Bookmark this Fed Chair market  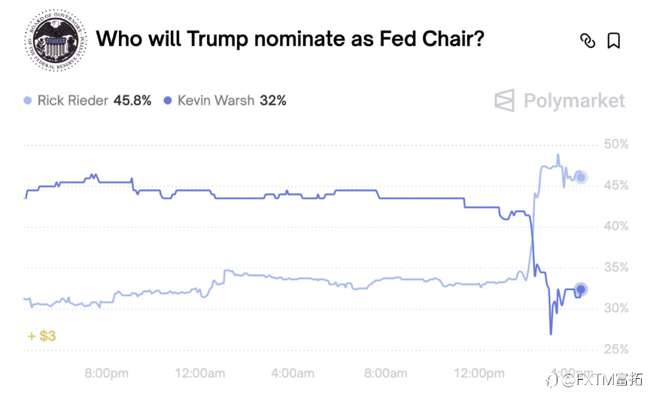[614, 41]
